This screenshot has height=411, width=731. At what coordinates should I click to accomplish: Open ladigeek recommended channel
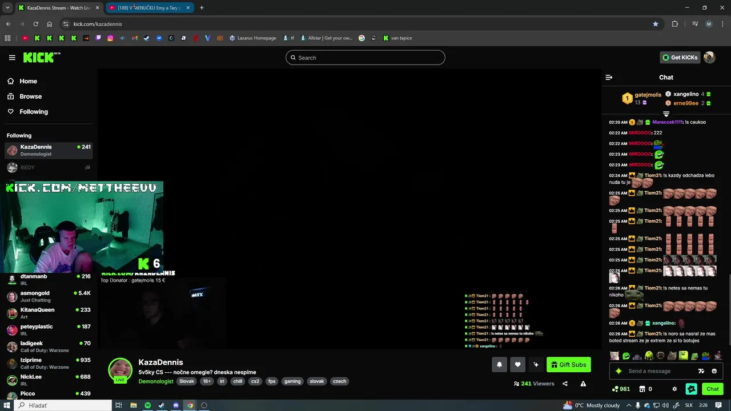(x=49, y=346)
